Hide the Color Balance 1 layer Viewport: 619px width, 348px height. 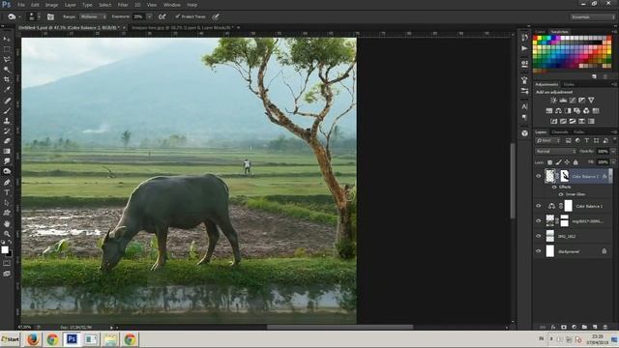click(x=538, y=206)
